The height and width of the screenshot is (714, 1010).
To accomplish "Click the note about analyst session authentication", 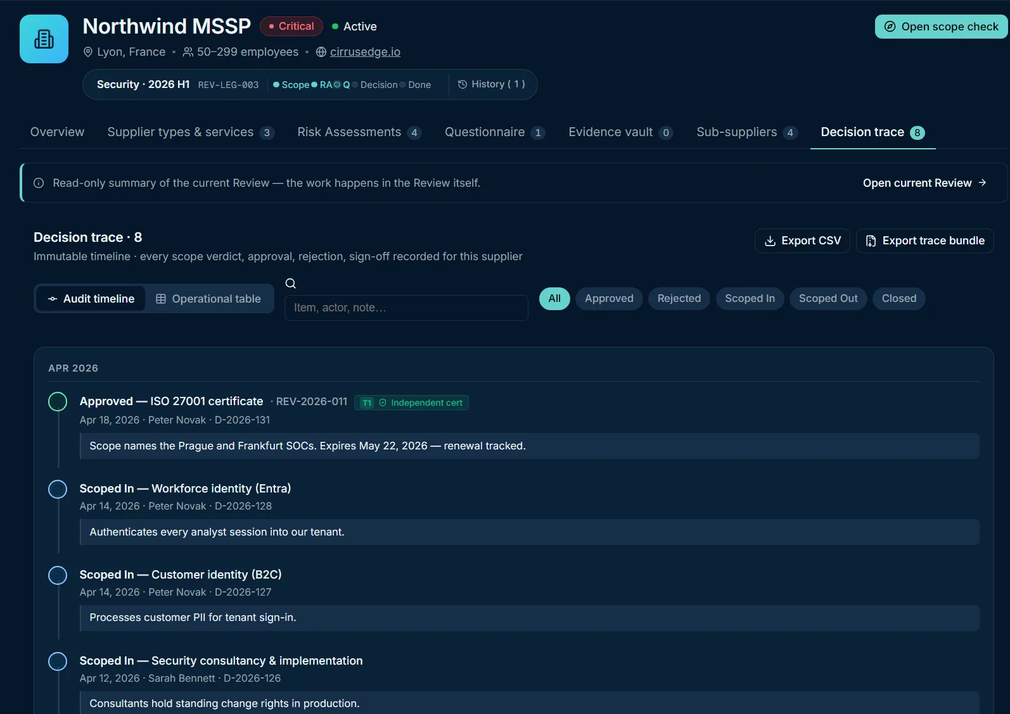I will [530, 532].
